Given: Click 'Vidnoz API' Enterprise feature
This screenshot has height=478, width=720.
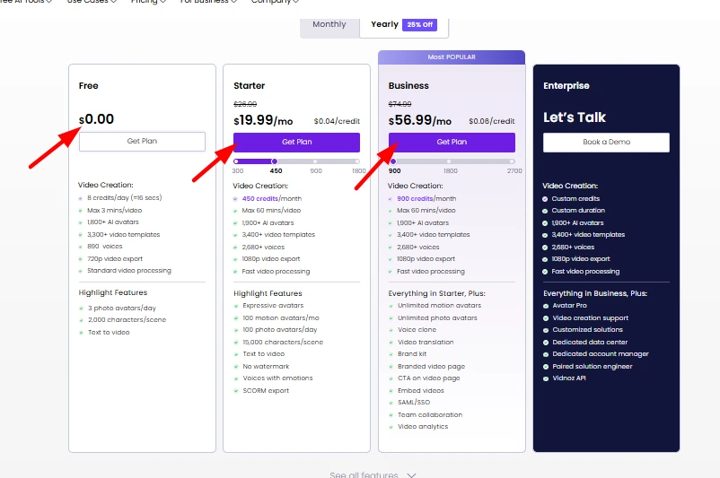Looking at the screenshot, I should (x=569, y=378).
